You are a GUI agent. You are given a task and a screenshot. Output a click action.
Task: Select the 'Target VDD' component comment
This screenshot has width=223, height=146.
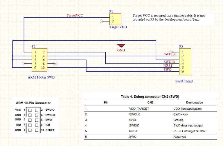[118, 27]
